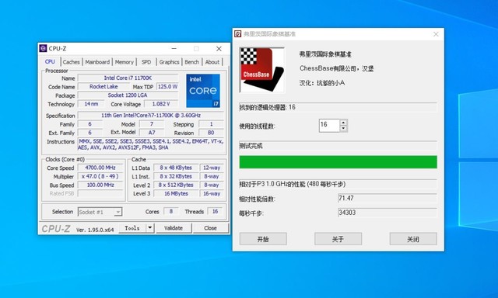The height and width of the screenshot is (298, 498).
Task: Click the Level 3 '16-way' associativity value
Action: tap(212, 193)
